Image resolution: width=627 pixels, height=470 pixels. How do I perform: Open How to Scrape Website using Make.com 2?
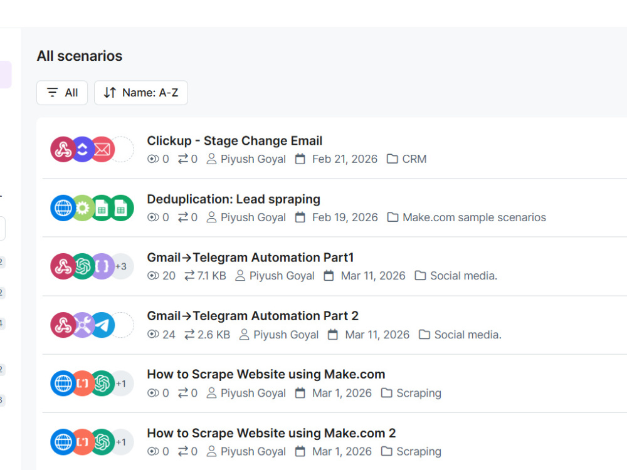tap(271, 433)
